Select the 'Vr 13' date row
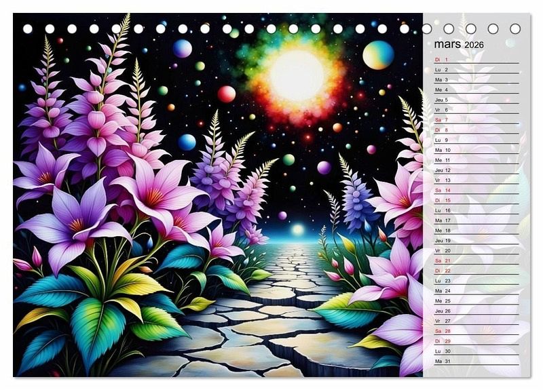 point(477,180)
